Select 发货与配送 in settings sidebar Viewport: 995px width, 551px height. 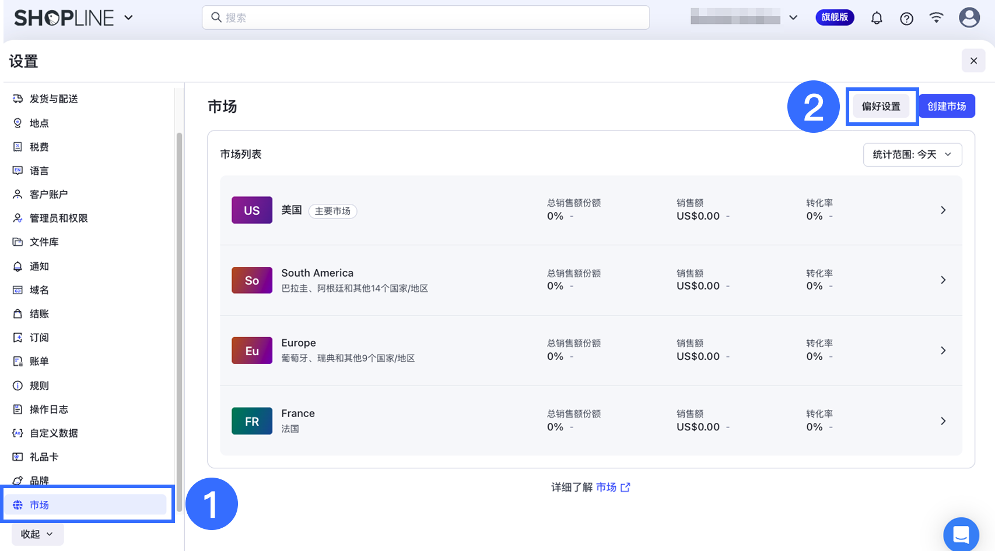tap(54, 99)
